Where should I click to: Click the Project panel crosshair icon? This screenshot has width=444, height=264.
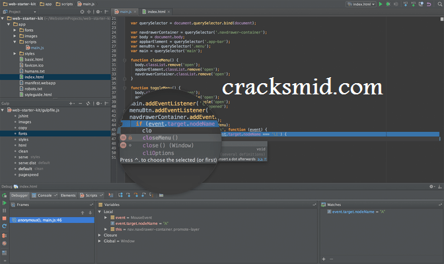(89, 12)
